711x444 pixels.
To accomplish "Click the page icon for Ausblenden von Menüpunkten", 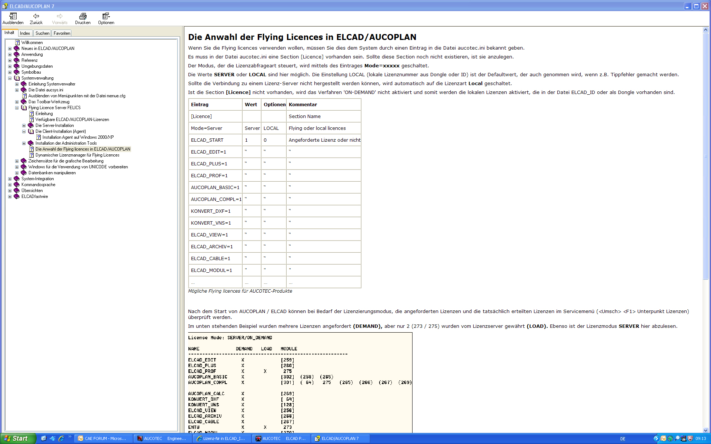I will click(x=24, y=96).
